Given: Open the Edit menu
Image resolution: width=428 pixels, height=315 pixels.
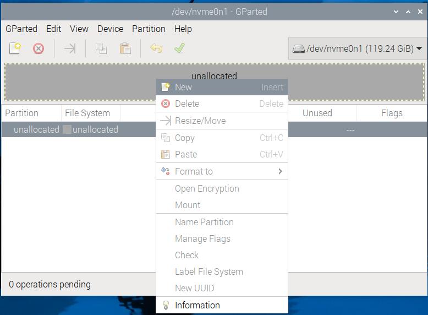Looking at the screenshot, I should pos(53,29).
